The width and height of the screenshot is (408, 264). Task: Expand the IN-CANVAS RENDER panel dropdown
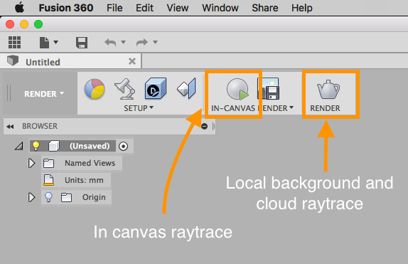tap(252, 108)
